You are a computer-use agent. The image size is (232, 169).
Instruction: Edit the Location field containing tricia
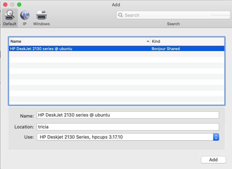[128, 127]
